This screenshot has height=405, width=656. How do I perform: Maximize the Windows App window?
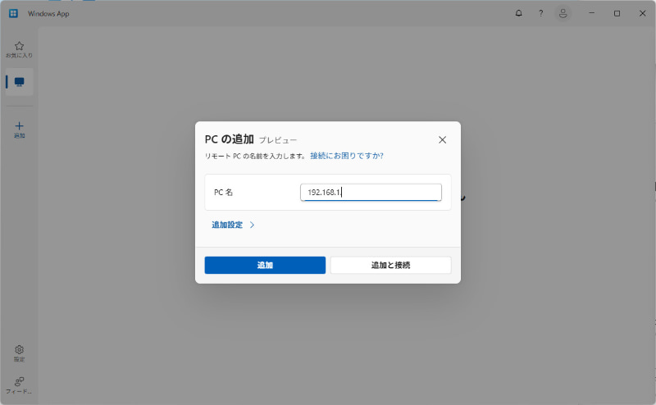pos(617,13)
